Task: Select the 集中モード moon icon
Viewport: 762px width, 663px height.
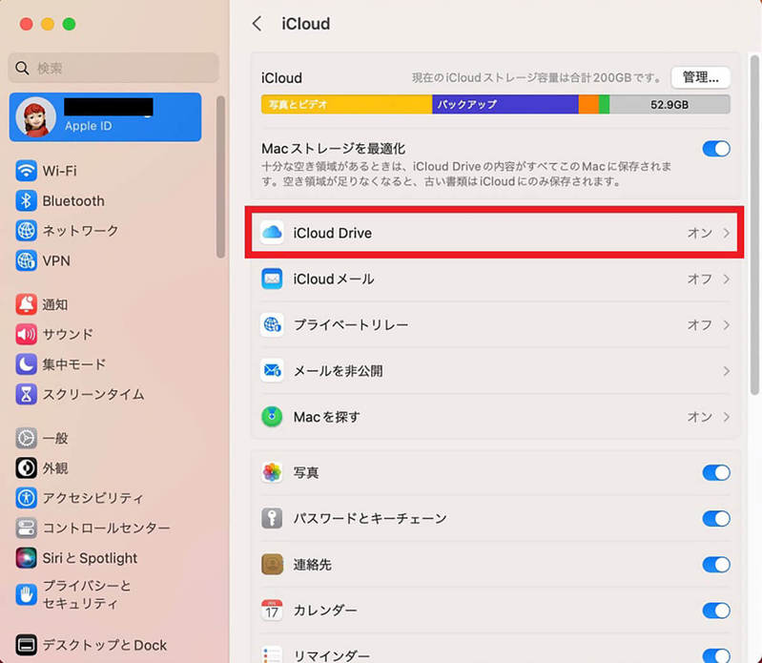Action: click(26, 364)
